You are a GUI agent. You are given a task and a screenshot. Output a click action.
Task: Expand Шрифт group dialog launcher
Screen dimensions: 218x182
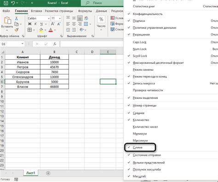pyautogui.click(x=61, y=36)
